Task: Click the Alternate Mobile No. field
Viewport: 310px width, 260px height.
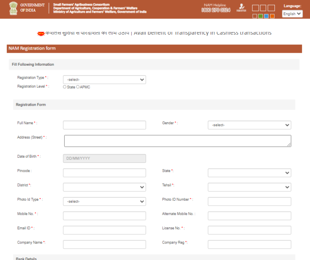Action: pyautogui.click(x=249, y=216)
